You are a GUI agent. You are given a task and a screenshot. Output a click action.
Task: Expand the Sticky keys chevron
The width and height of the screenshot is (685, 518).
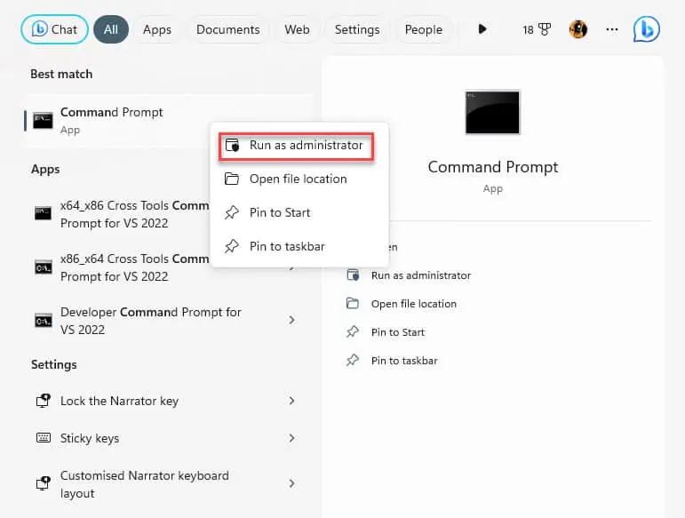coord(291,438)
